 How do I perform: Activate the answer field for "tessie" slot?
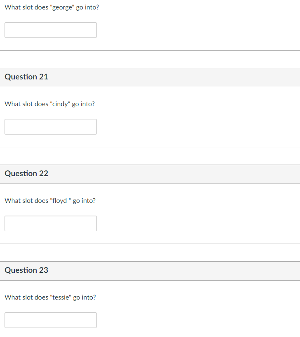tap(51, 320)
